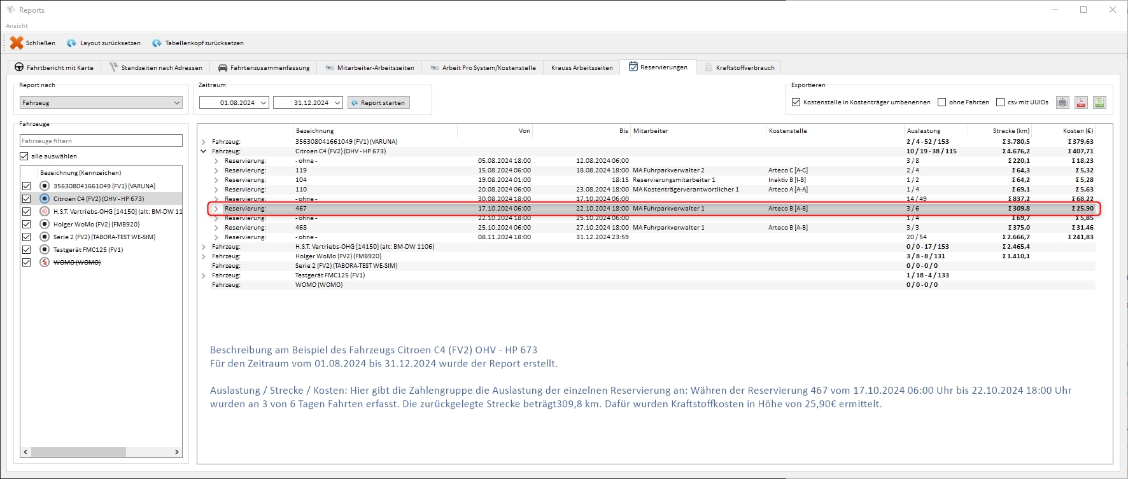Collapse the Citroen C4 Fahrzeug row

coord(204,151)
